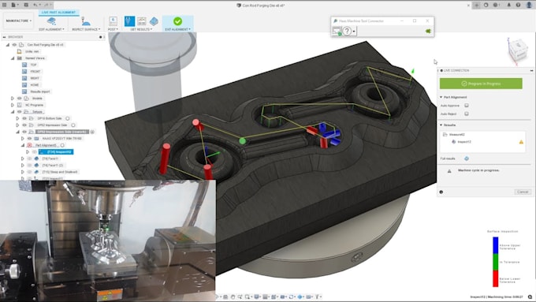Open the help icon in top bar

click(518, 6)
